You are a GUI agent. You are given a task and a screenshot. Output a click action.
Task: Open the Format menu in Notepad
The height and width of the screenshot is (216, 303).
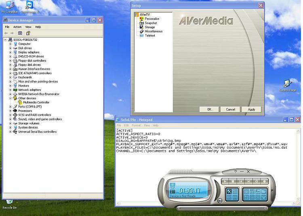click(136, 125)
